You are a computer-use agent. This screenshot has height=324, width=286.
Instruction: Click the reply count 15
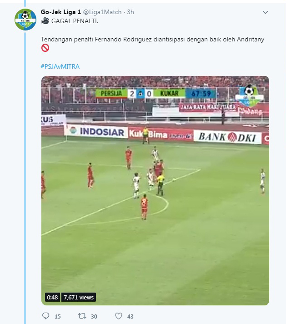(x=58, y=316)
